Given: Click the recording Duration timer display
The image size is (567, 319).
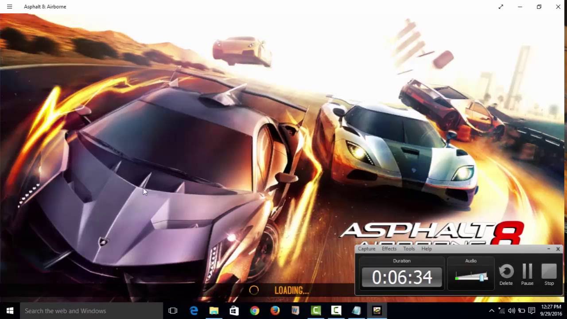Looking at the screenshot, I should pyautogui.click(x=402, y=277).
